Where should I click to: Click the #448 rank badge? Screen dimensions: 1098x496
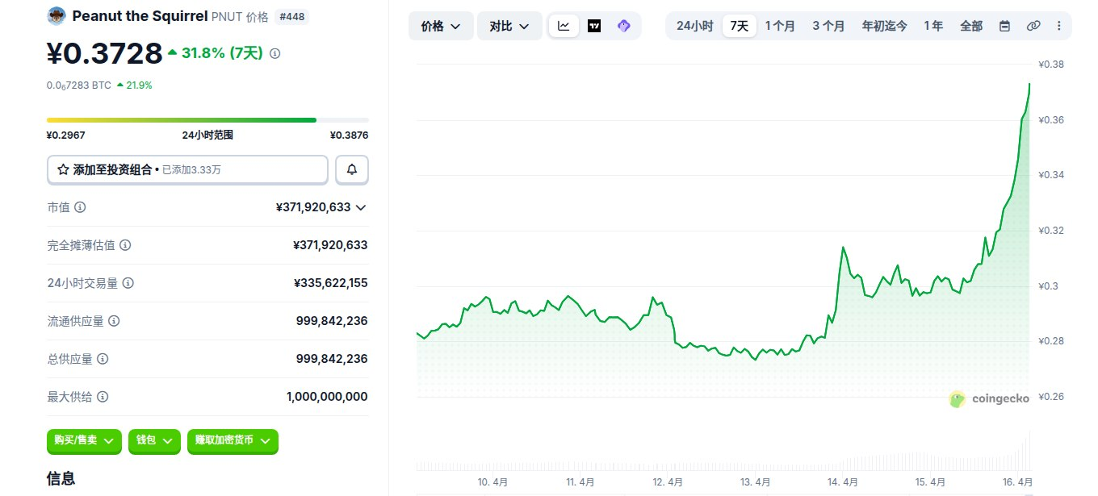pos(292,16)
